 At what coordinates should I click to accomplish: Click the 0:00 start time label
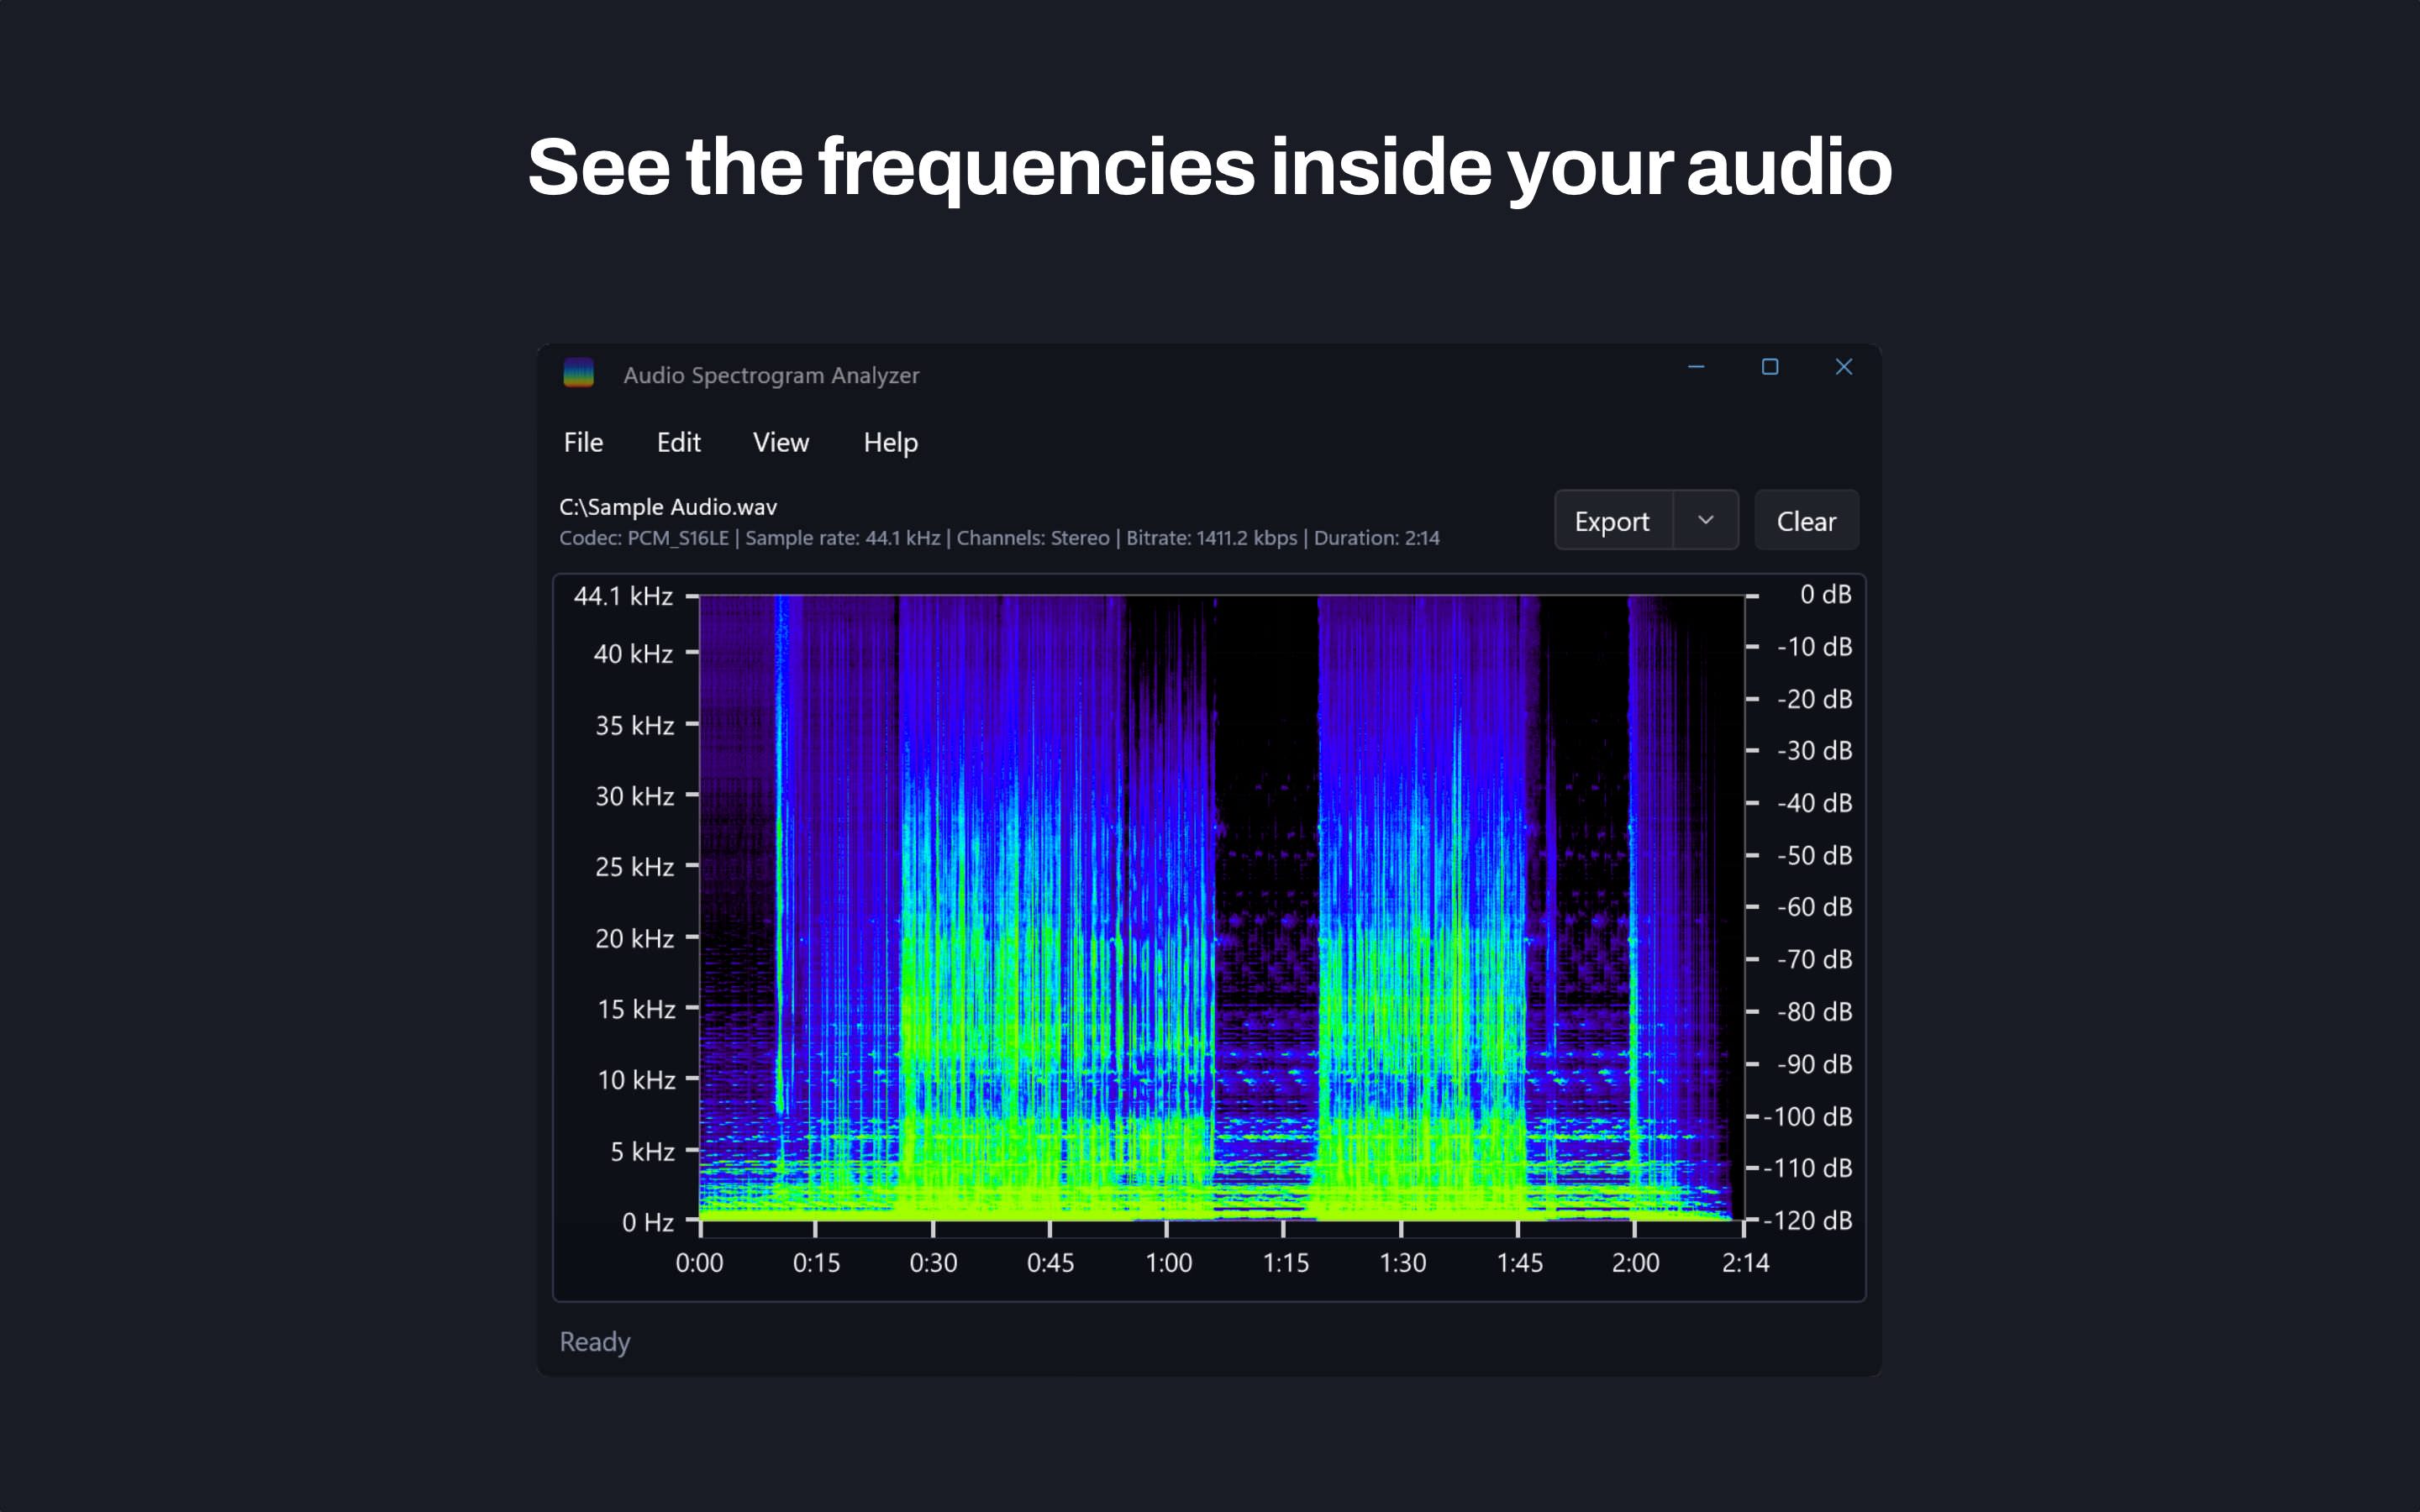[x=699, y=1263]
